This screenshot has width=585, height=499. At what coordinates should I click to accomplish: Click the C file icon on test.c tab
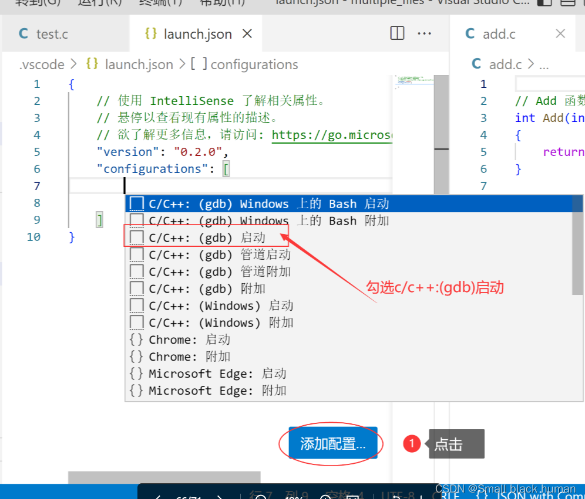[x=23, y=34]
